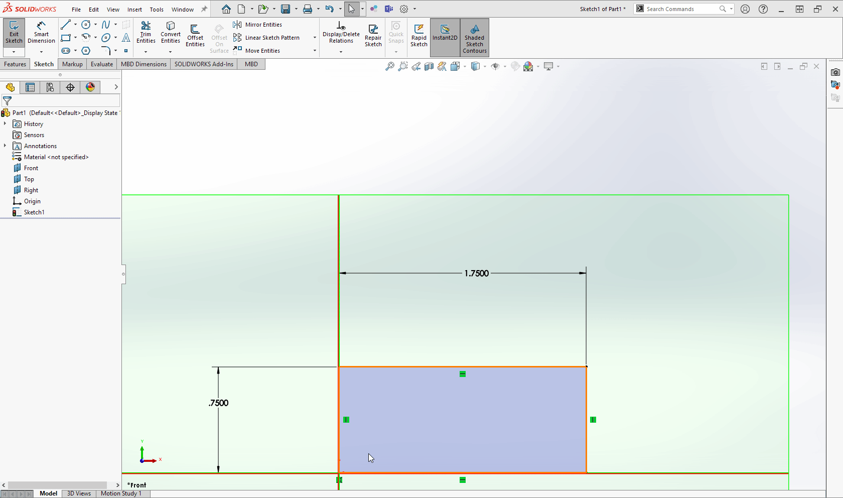
Task: Click Zoom to Fit in view toolbar
Action: (x=390, y=66)
